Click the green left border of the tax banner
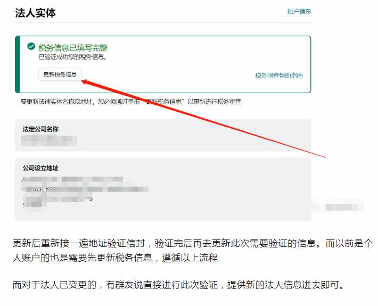This screenshot has width=378, height=306. coord(17,64)
